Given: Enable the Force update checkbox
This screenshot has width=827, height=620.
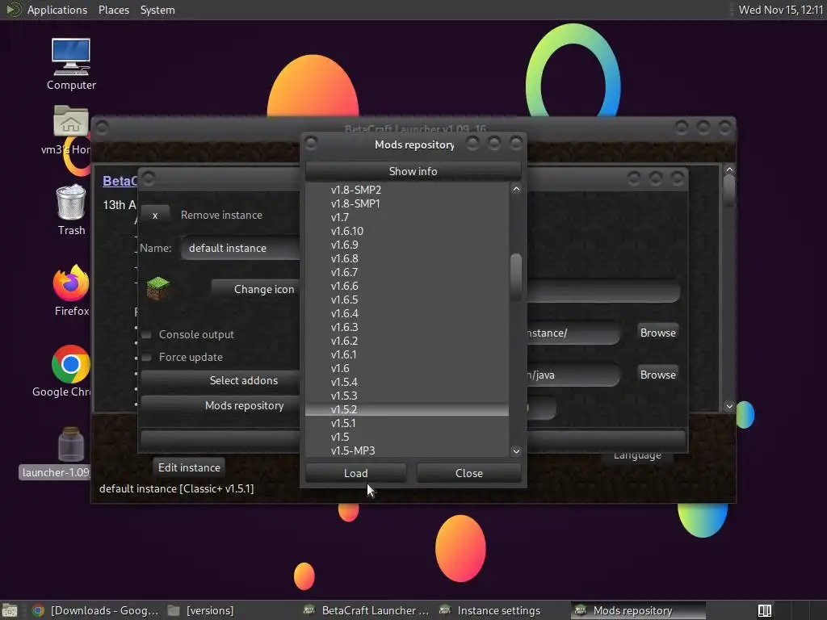Looking at the screenshot, I should tap(147, 358).
